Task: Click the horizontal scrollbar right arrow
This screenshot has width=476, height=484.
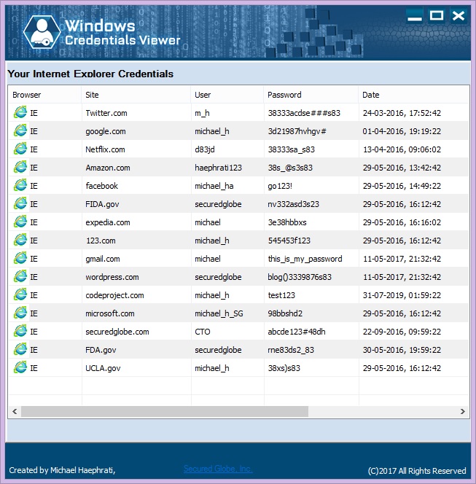Action: 462,411
